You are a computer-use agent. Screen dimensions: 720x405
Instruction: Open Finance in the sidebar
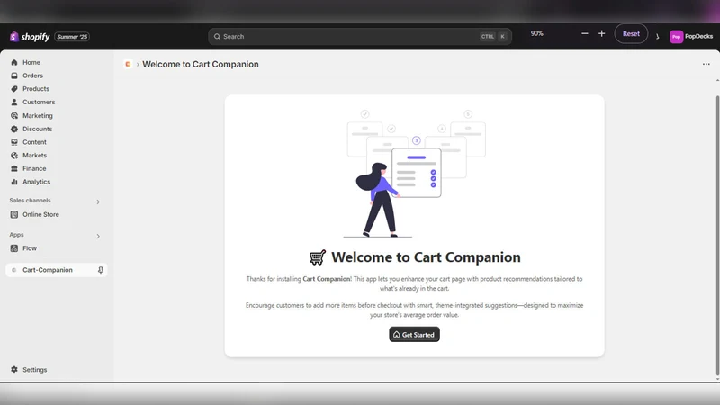[x=34, y=168]
